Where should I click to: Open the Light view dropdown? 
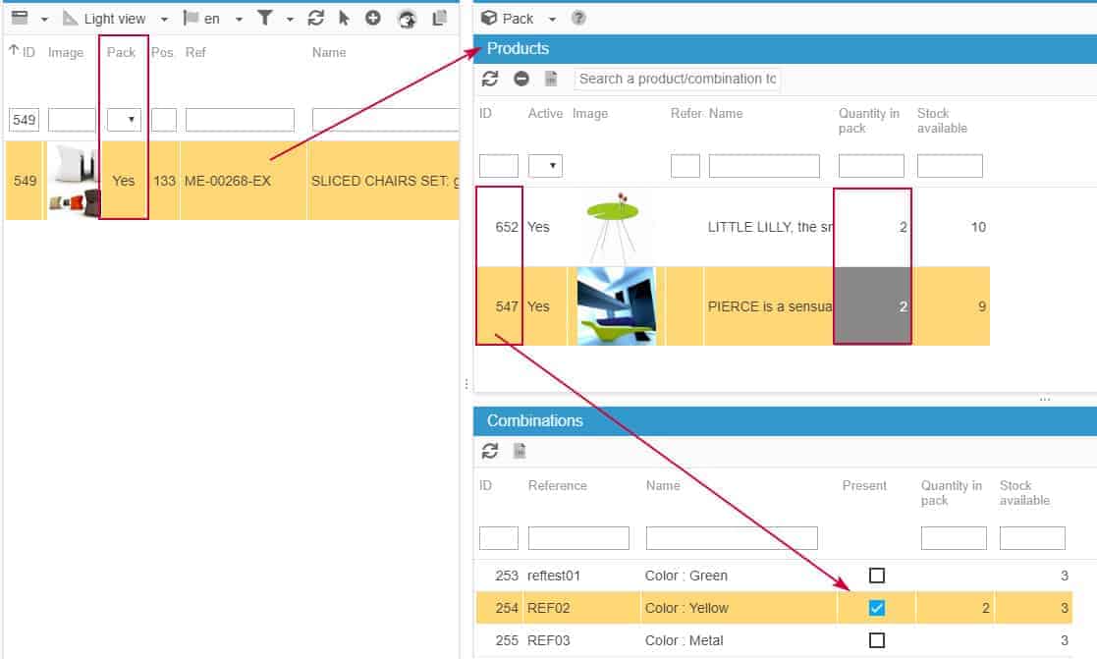click(116, 19)
